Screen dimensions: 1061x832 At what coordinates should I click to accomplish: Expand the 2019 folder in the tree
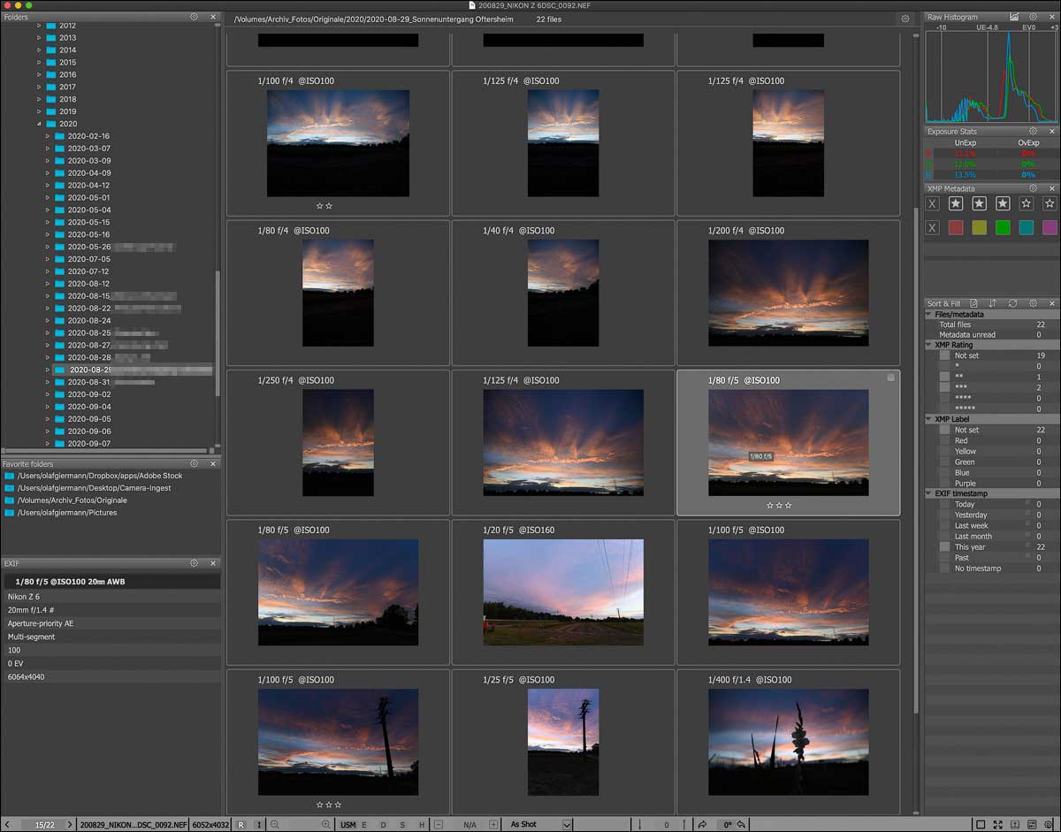(39, 111)
